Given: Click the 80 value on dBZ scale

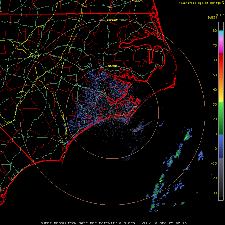Looking at the screenshot, I should [215, 30].
